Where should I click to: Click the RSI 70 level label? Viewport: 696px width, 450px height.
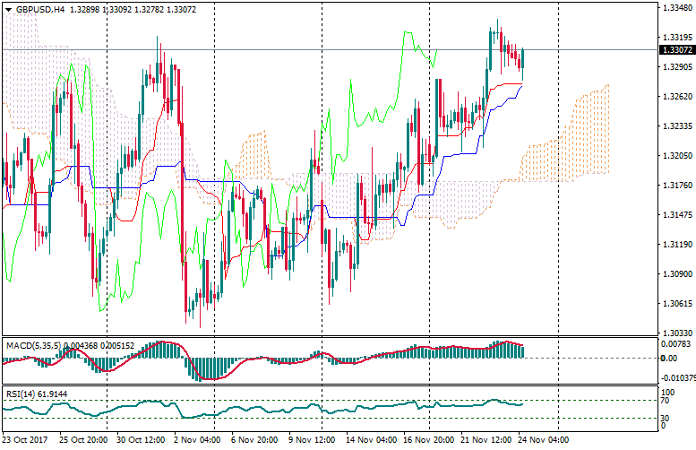[x=667, y=401]
